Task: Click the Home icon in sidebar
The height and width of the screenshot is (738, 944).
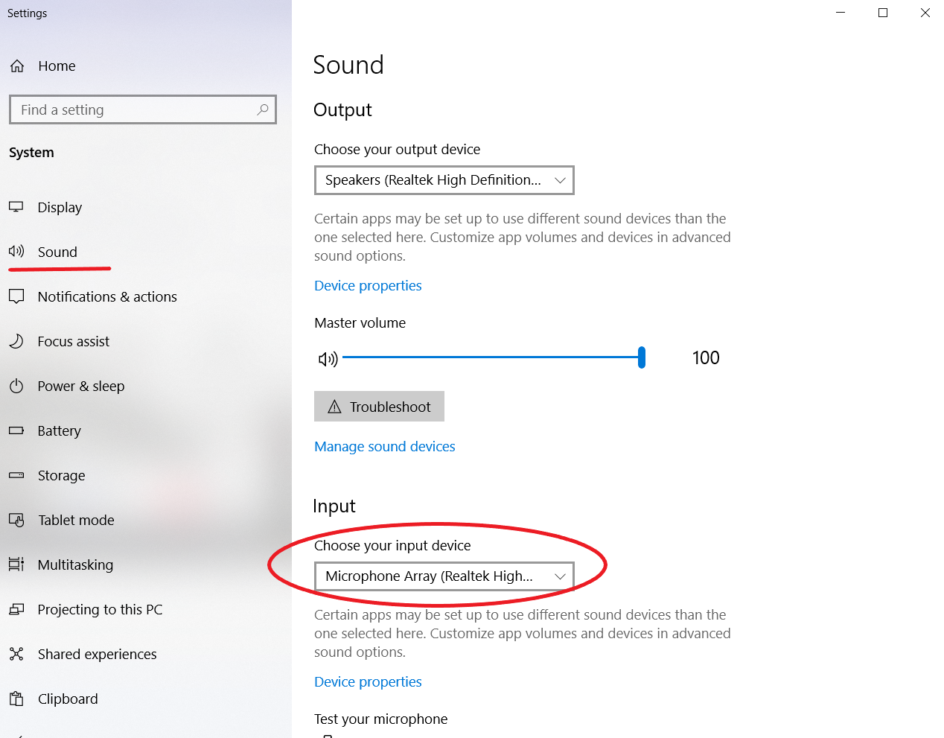Action: pos(17,66)
